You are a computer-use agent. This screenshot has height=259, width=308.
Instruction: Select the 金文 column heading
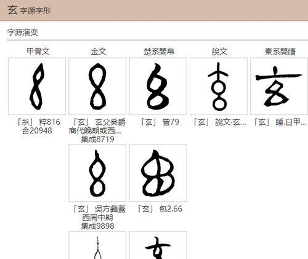tap(99, 52)
